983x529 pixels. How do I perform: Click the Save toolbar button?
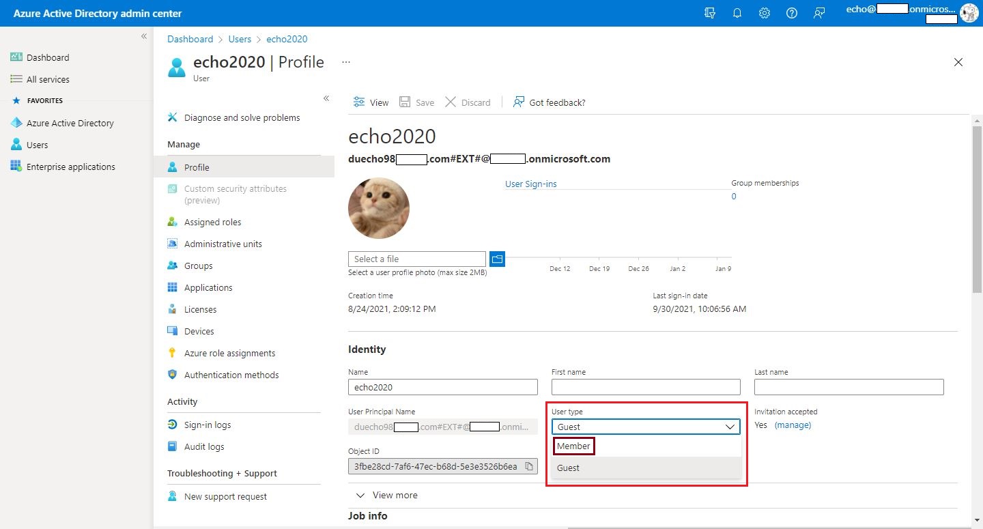[x=417, y=102]
